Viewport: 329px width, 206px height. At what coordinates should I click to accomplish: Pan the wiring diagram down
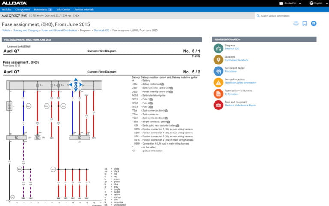(x=76, y=90)
